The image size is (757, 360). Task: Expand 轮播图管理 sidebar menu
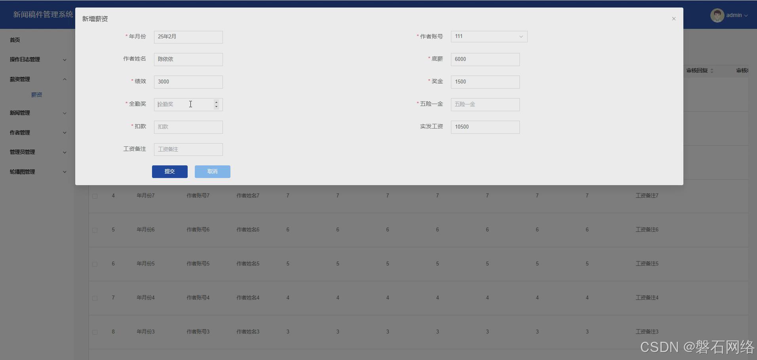click(38, 172)
